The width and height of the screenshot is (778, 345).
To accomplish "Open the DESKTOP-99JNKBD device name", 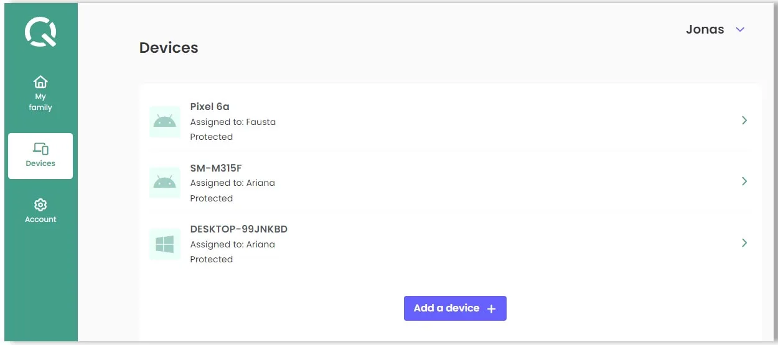I will click(238, 229).
